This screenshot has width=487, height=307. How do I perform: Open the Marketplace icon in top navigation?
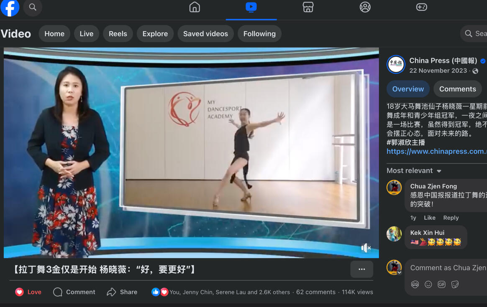(308, 7)
